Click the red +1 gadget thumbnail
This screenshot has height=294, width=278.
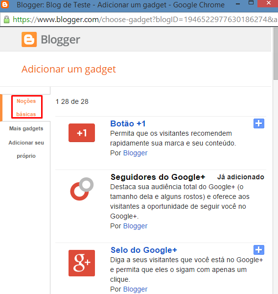tap(82, 133)
